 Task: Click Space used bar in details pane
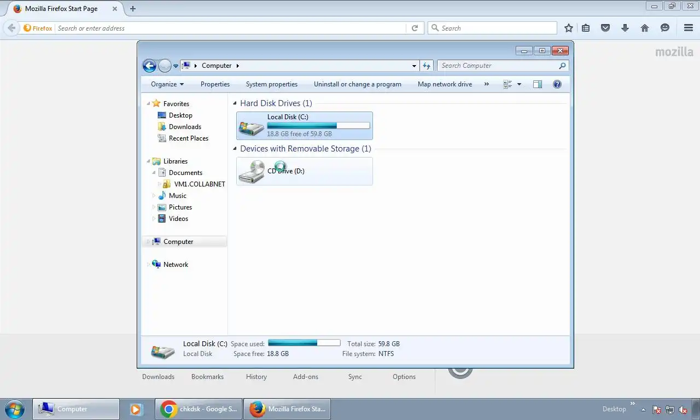click(304, 343)
